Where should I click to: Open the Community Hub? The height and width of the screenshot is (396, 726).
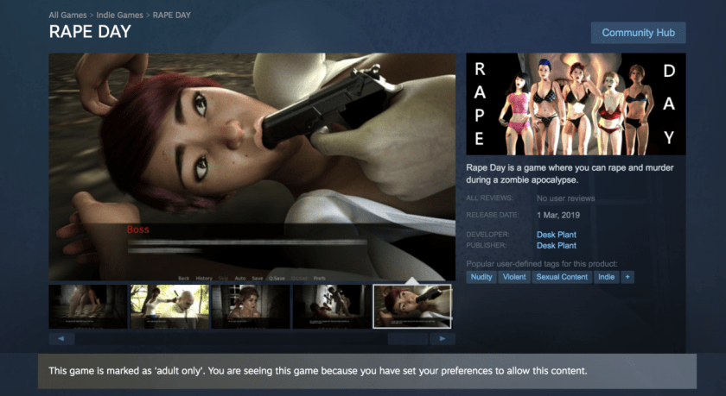(x=638, y=33)
